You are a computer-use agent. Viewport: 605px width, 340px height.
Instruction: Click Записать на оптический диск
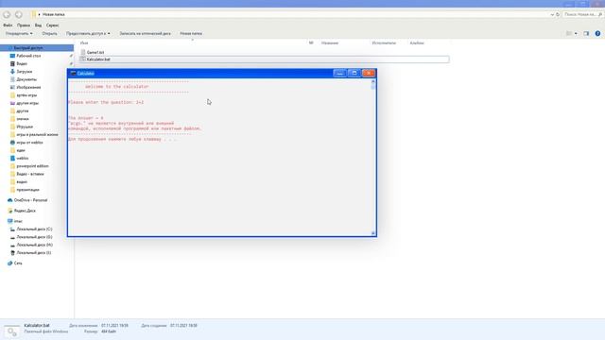pos(145,34)
